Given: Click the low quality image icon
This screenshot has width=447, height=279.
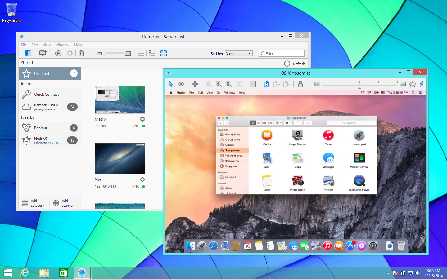Looking at the screenshot, I should tap(317, 84).
